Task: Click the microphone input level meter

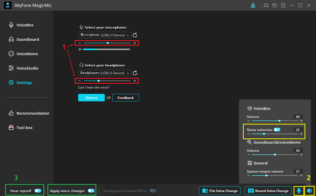Action: (x=106, y=49)
